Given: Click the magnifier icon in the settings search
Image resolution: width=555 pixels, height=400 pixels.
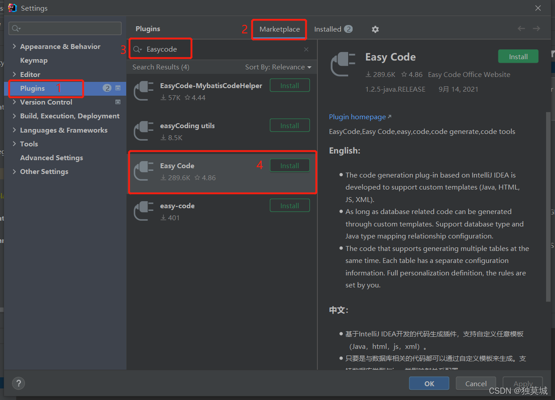Looking at the screenshot, I should [16, 28].
